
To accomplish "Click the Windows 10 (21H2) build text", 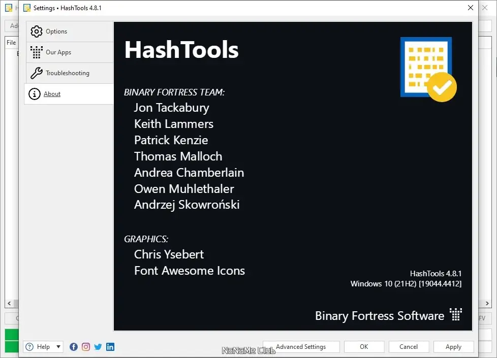I will 406,283.
